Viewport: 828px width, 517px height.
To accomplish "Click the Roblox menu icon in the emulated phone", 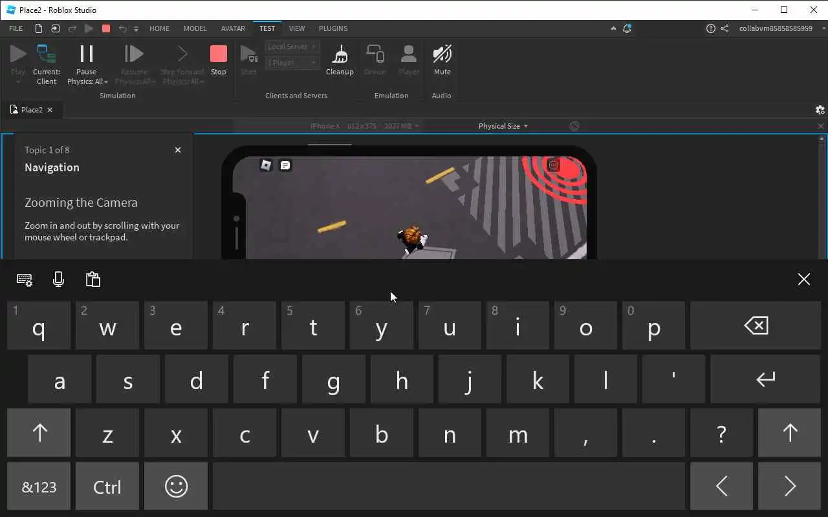I will [x=266, y=165].
